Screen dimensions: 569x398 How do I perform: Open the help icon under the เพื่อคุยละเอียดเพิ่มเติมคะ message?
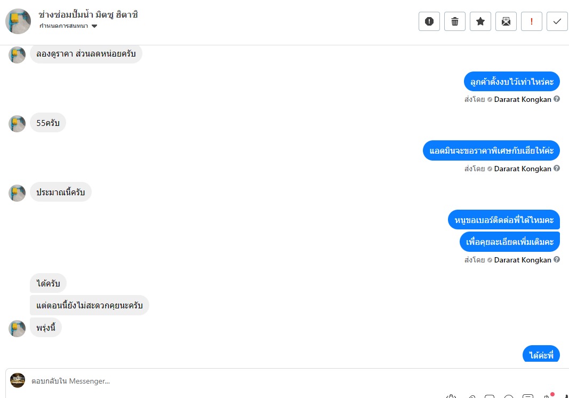(x=557, y=259)
